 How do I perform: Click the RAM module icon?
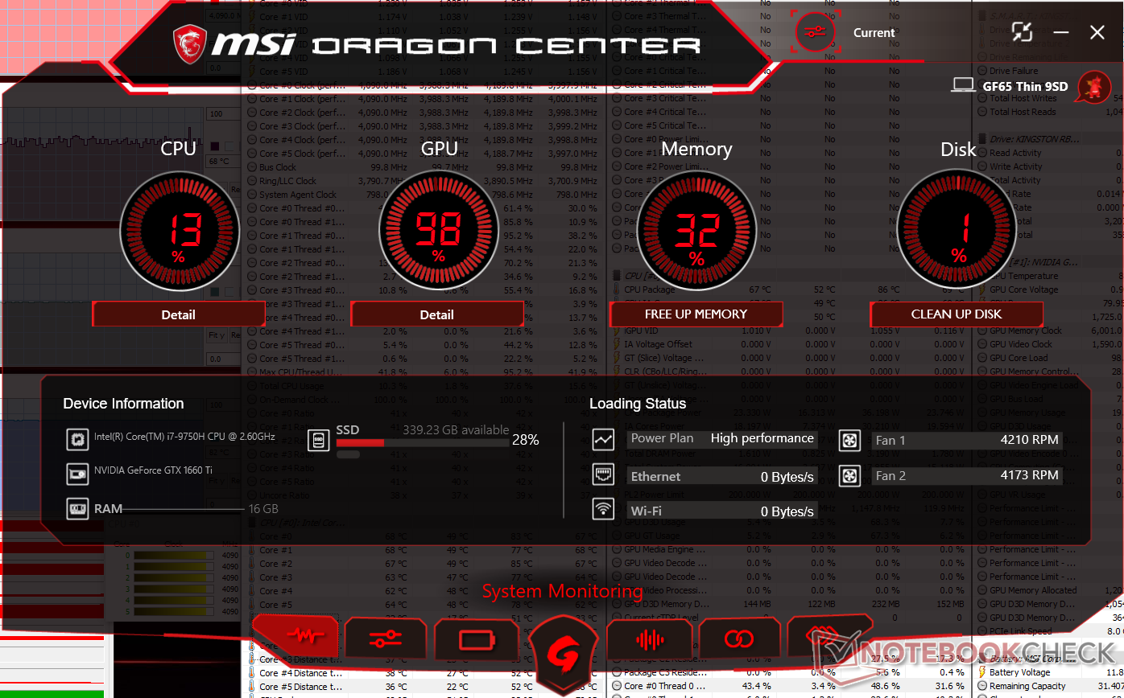(77, 509)
